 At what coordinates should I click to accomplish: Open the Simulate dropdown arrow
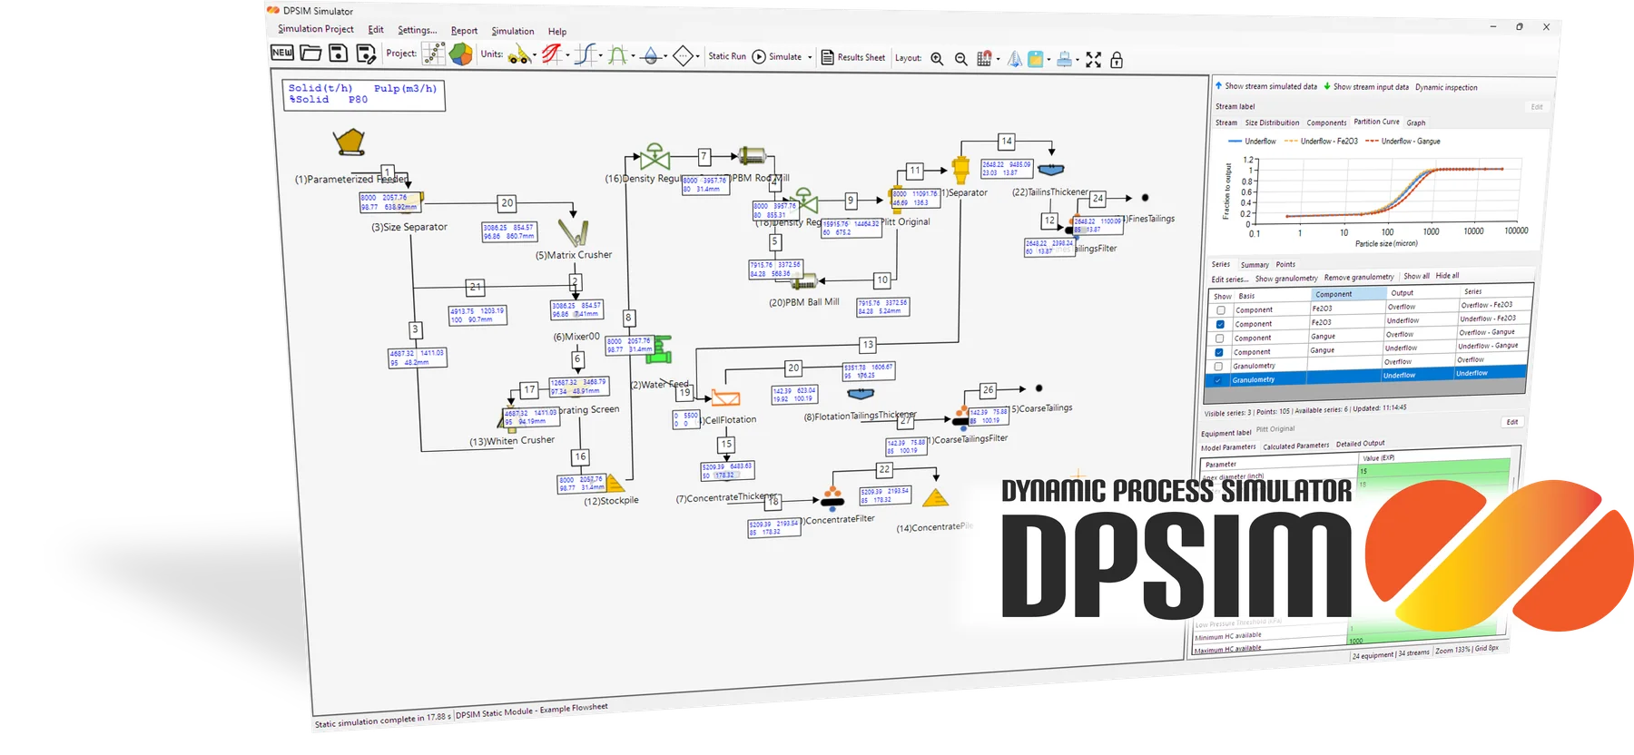pos(810,57)
